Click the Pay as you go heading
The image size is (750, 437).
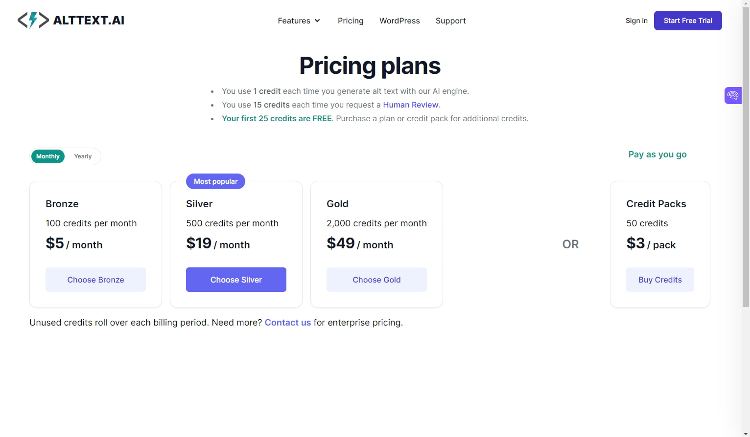pyautogui.click(x=657, y=154)
